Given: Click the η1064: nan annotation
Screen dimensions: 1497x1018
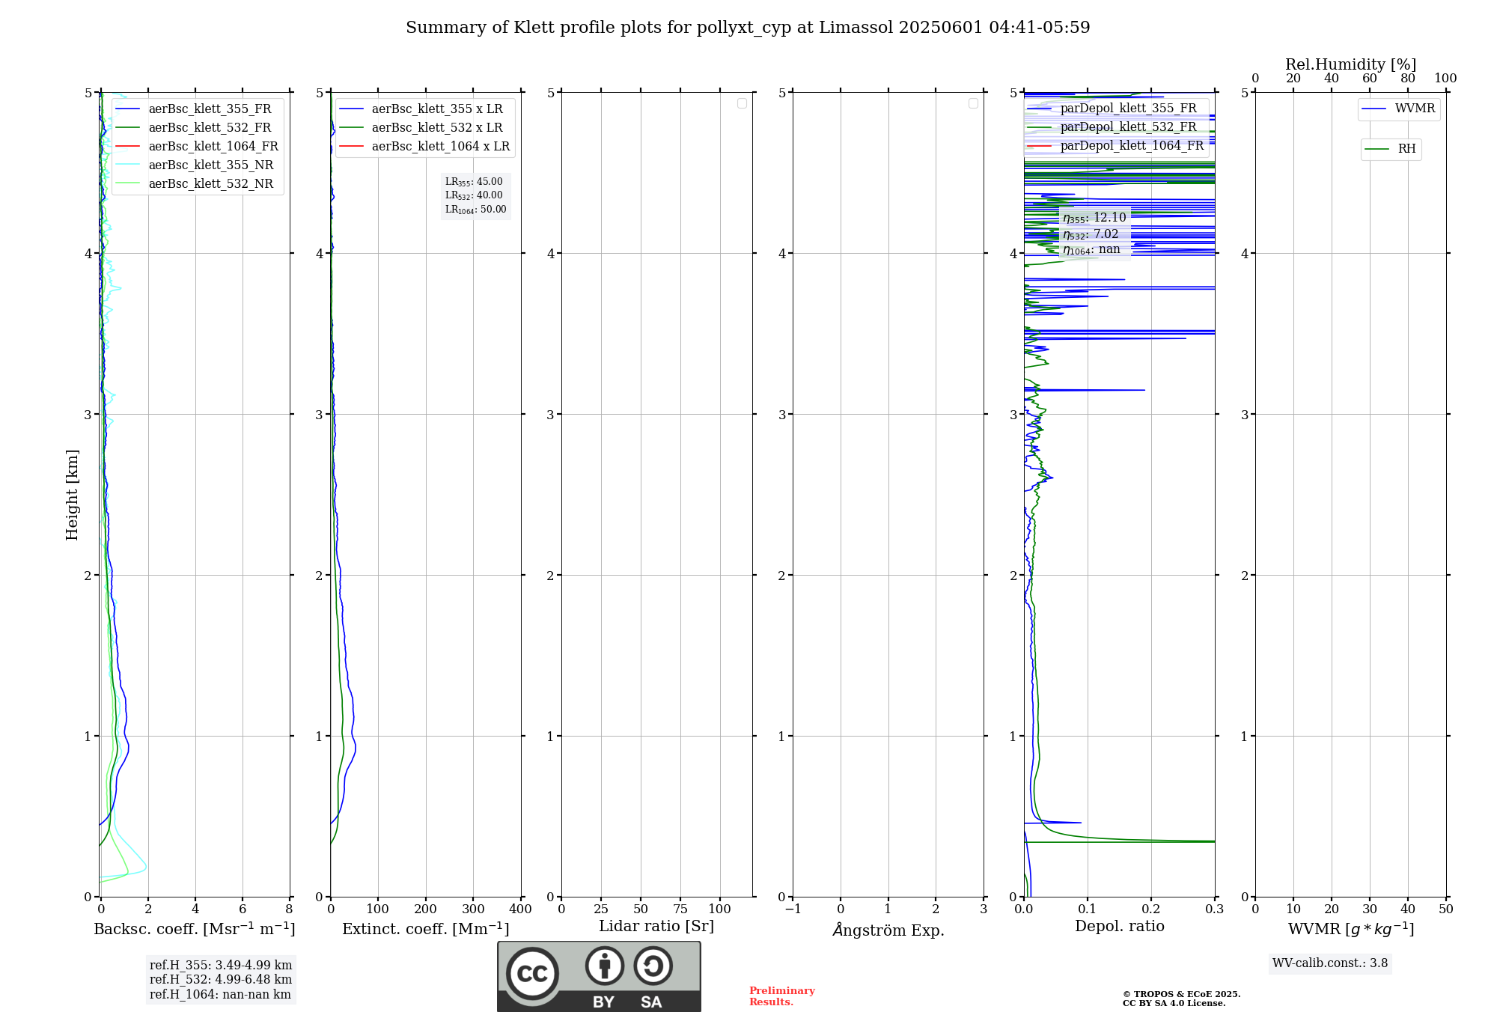Looking at the screenshot, I should [1091, 249].
